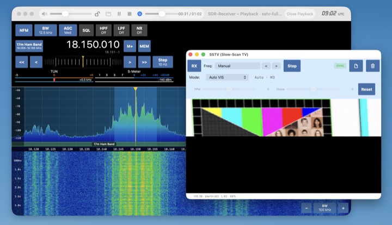The height and width of the screenshot is (225, 392).
Task: Adjust the volume slider knob
Action: click(x=65, y=14)
